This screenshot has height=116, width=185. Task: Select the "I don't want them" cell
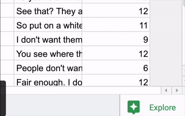pyautogui.click(x=48, y=39)
